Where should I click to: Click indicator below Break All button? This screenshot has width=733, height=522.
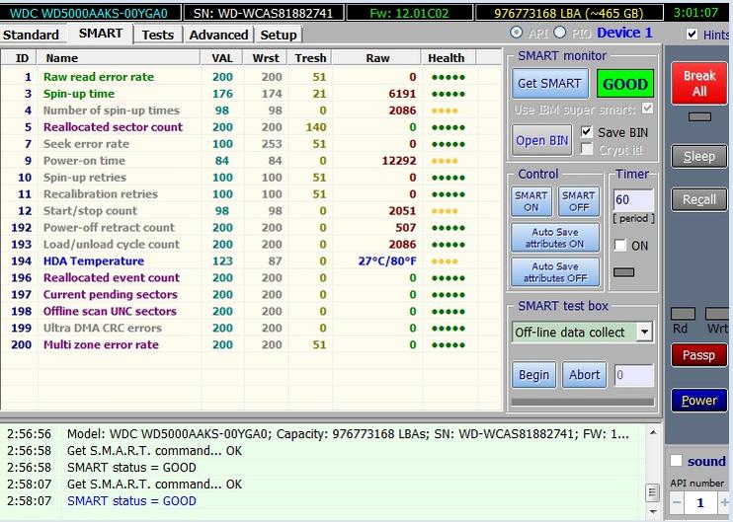(x=699, y=116)
